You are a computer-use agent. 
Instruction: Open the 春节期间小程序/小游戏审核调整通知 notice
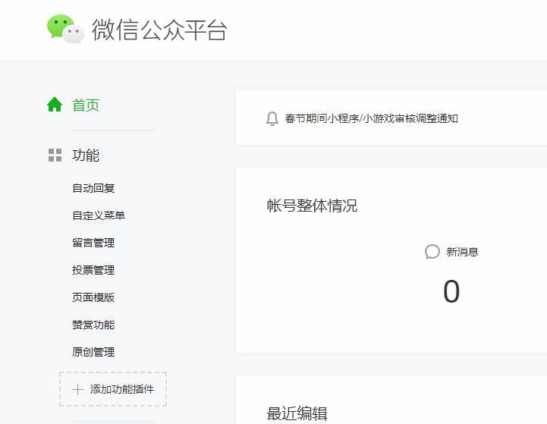click(x=371, y=118)
